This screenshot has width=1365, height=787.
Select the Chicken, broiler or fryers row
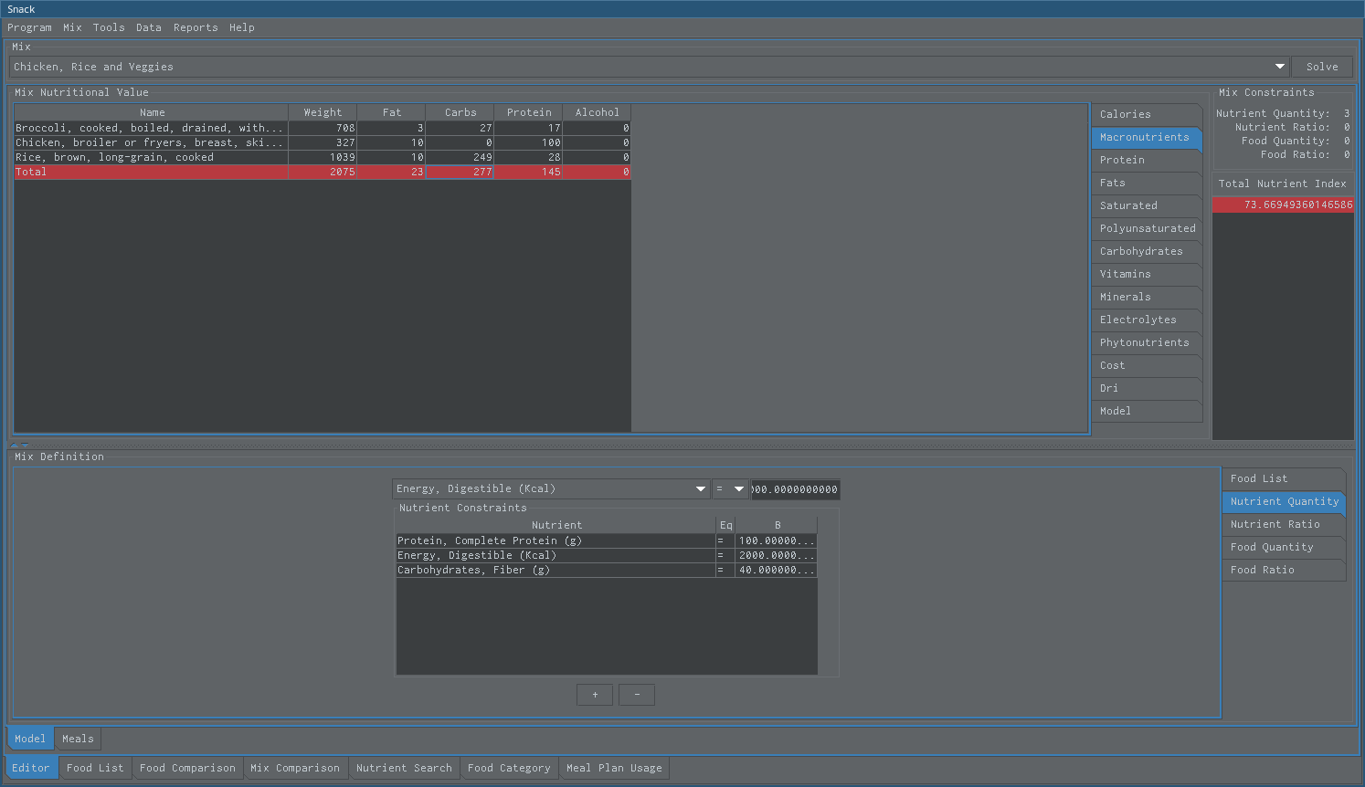point(323,142)
